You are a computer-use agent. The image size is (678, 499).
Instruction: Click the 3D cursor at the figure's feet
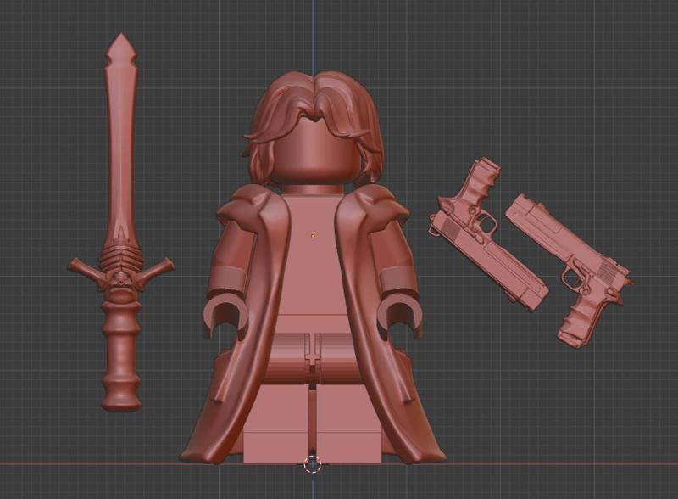(313, 465)
